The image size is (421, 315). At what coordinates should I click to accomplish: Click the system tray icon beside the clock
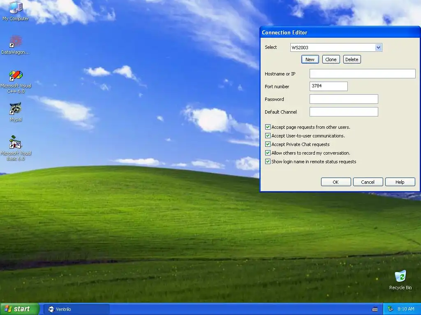(x=391, y=309)
